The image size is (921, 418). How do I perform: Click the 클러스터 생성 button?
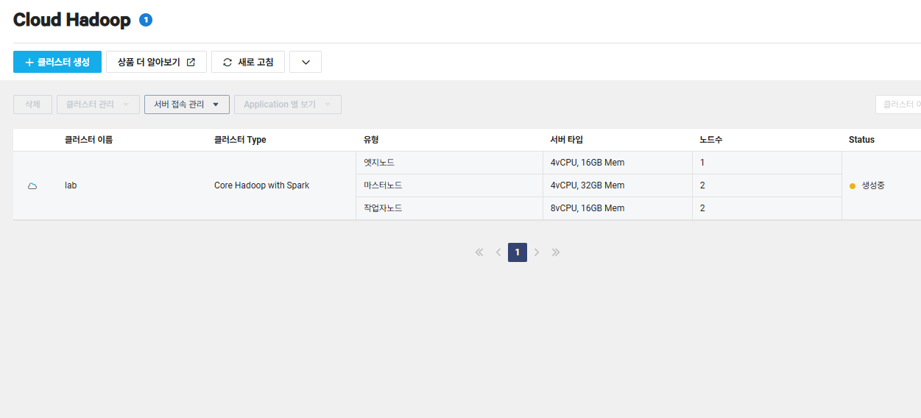click(57, 62)
